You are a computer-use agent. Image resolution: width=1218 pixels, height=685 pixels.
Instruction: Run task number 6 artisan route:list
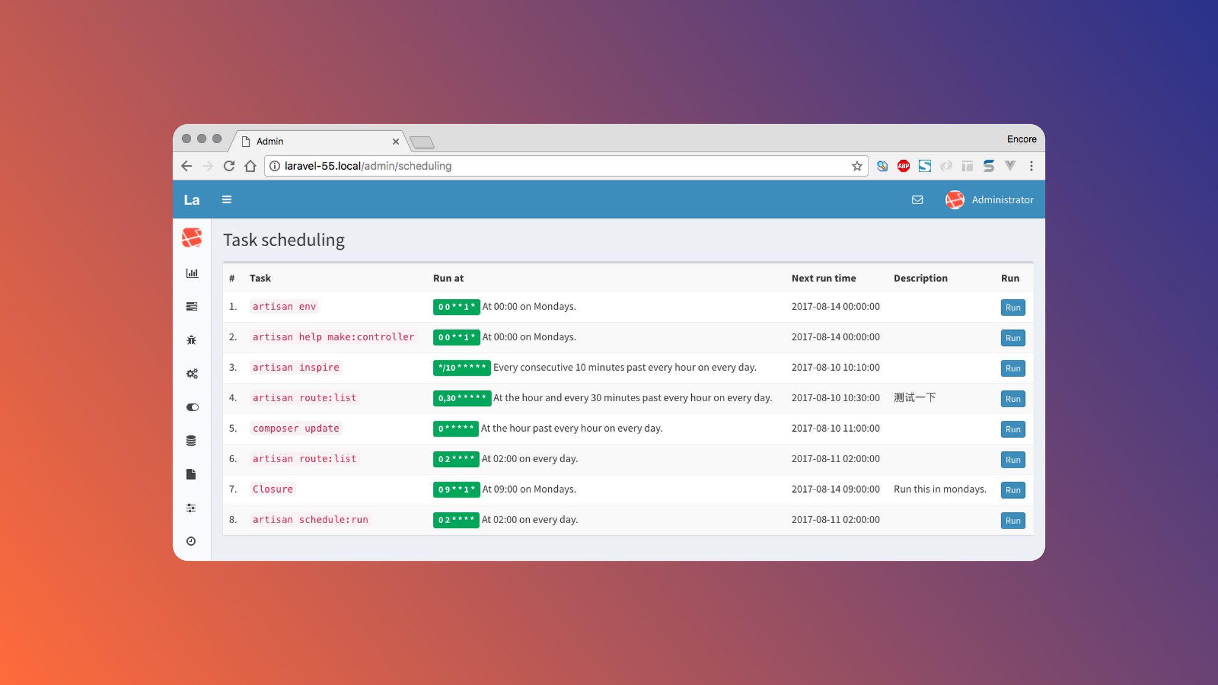coord(1013,460)
